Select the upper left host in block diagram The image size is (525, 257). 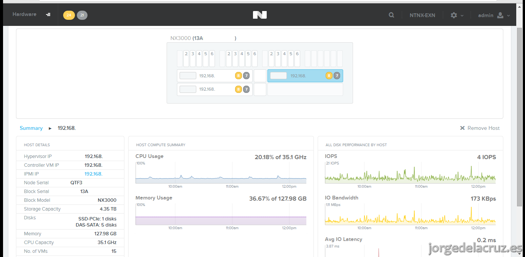coord(215,76)
